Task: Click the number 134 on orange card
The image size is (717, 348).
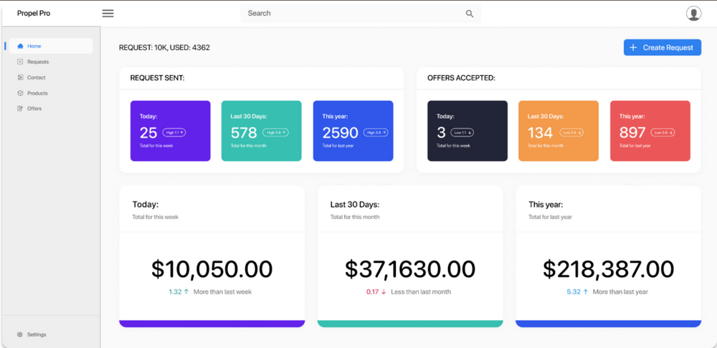Action: [x=541, y=132]
